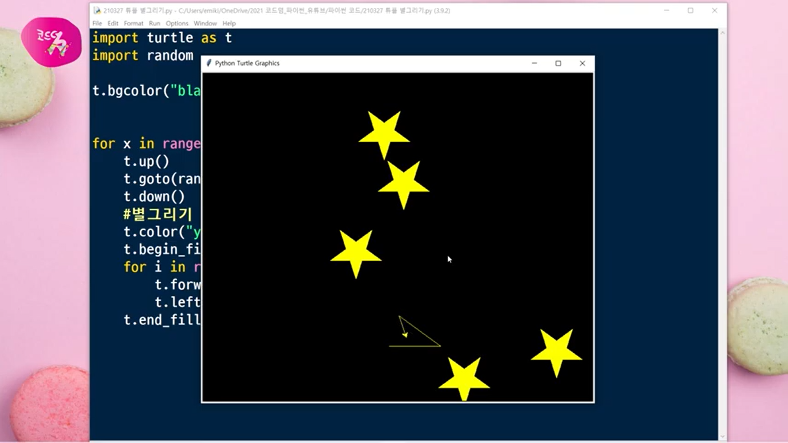Image resolution: width=788 pixels, height=443 pixels.
Task: Maximize the IDLE editor window
Action: tap(690, 11)
